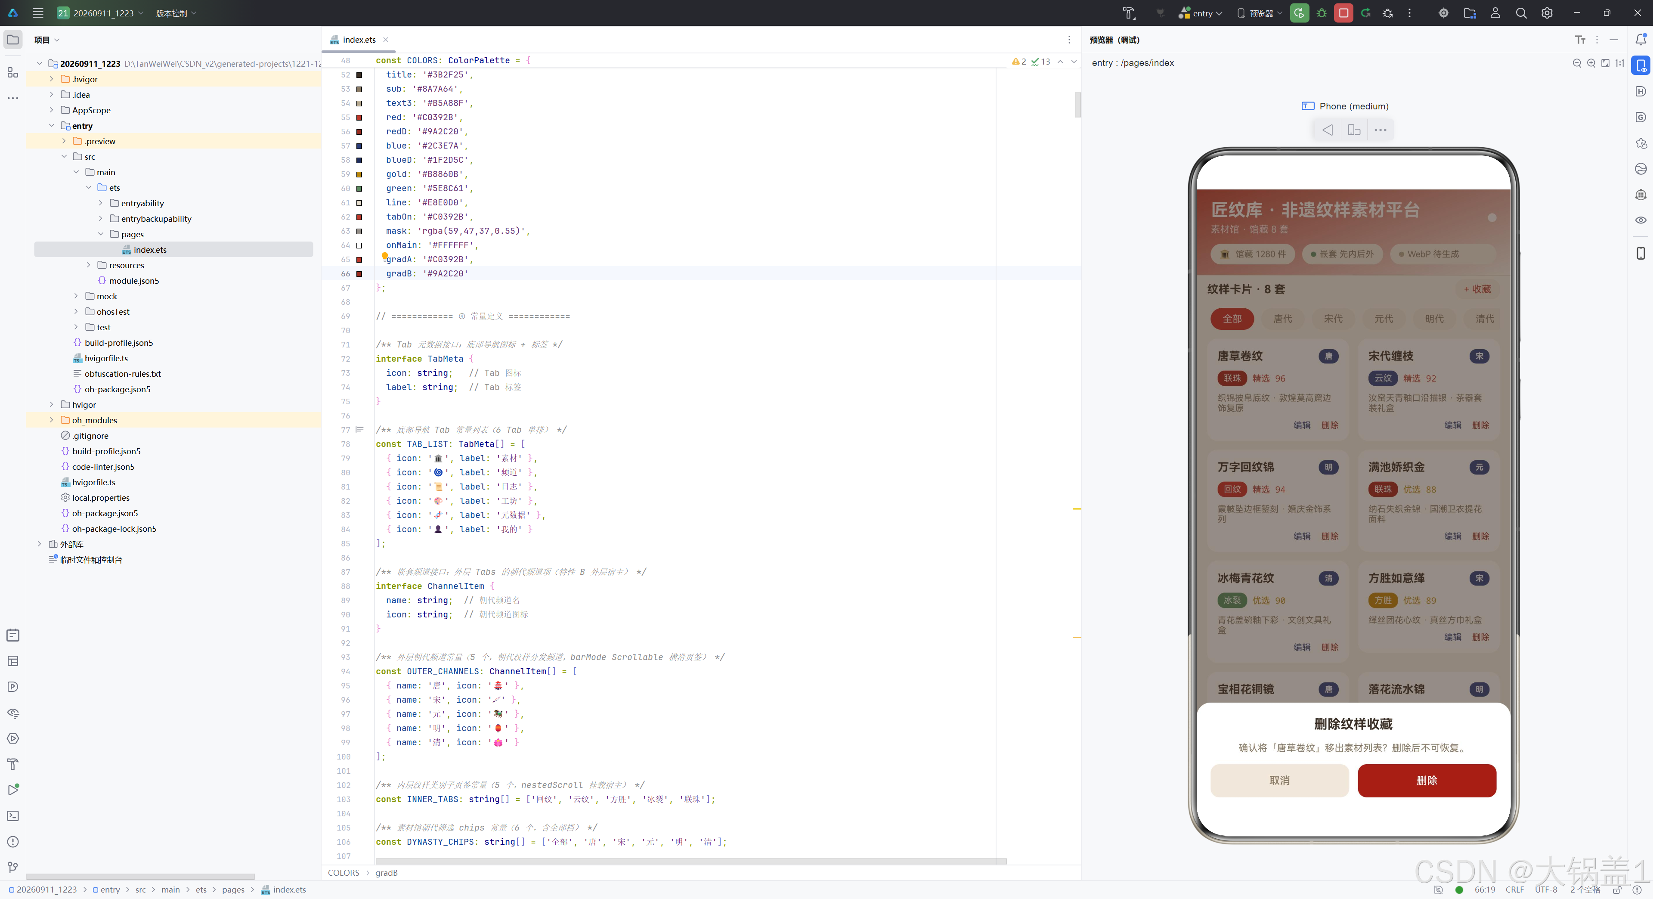Open the Git version control tool window
Viewport: 1653px width, 899px height.
pyautogui.click(x=13, y=867)
